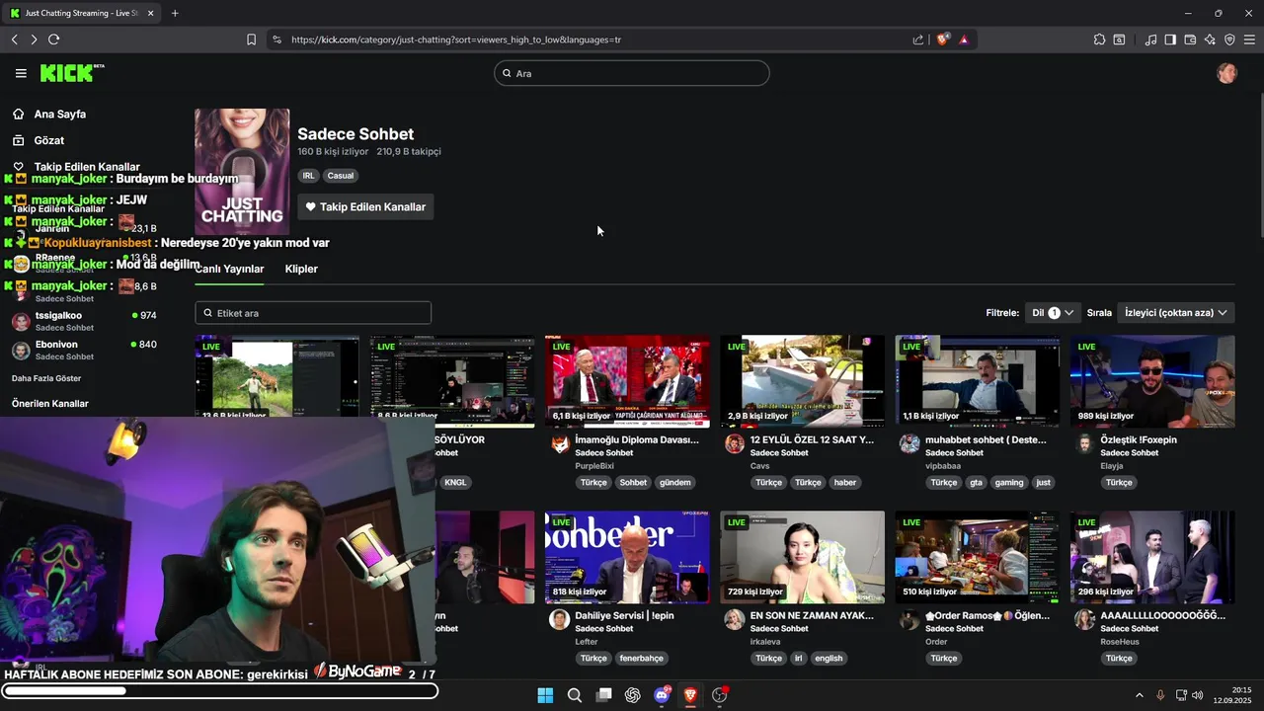Image resolution: width=1264 pixels, height=711 pixels.
Task: Click the Etiket ara tag search field
Action: (313, 313)
